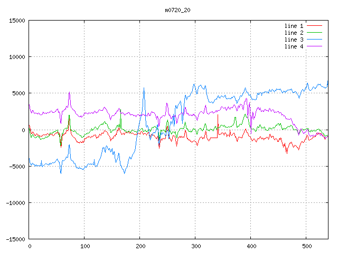Click the -10000 y-axis tick label
This screenshot has height=253, width=338.
coord(14,202)
